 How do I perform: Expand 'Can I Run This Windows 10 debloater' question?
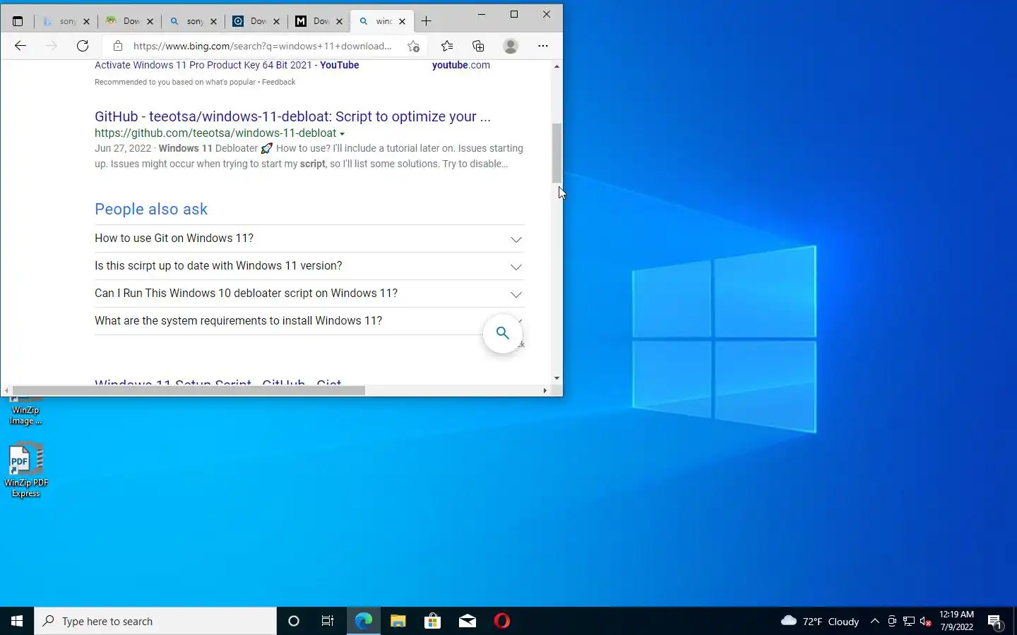(309, 294)
